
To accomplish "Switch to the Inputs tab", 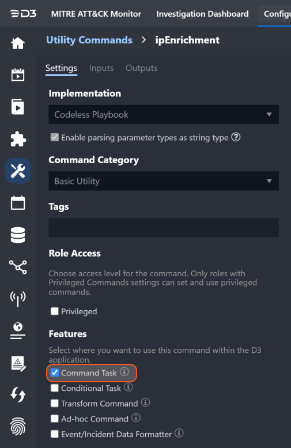I will coord(101,68).
